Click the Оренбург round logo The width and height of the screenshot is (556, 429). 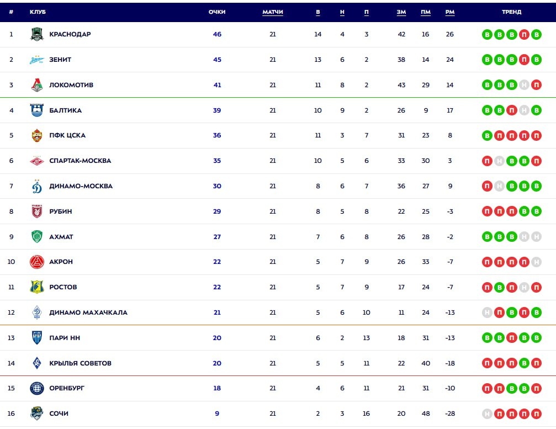(x=37, y=388)
